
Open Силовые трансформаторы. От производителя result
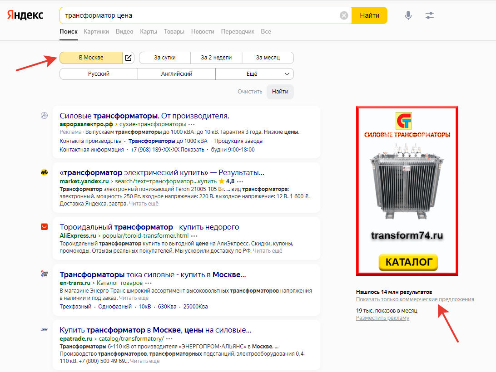144,116
